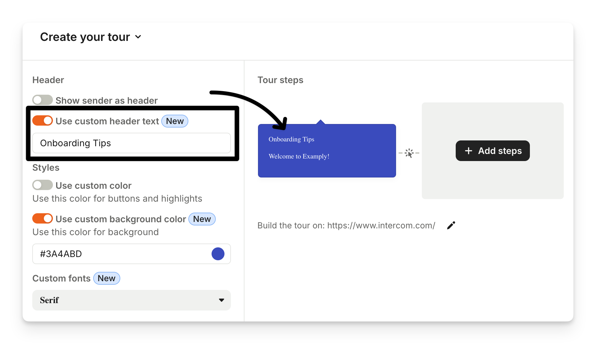This screenshot has width=596, height=344.
Task: Click the New badge beside custom background color
Action: click(202, 219)
